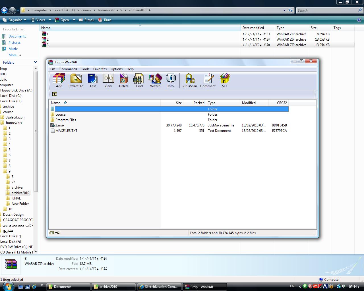
Task: Select the 3.max file icon in WinRAR
Action: 52,125
